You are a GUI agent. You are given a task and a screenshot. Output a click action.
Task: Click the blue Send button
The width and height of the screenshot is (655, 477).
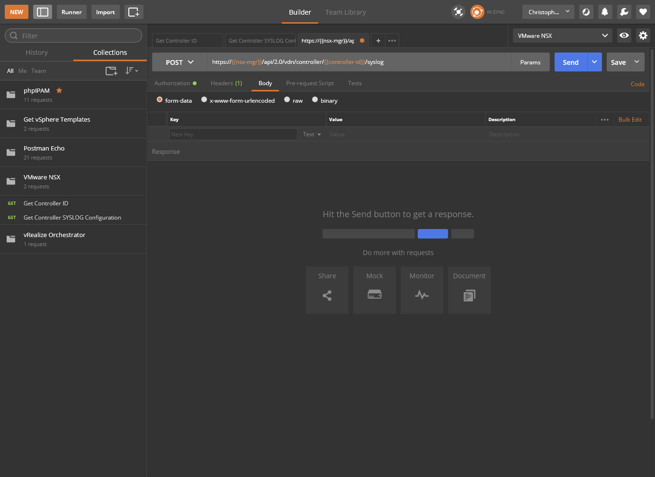[x=571, y=62]
